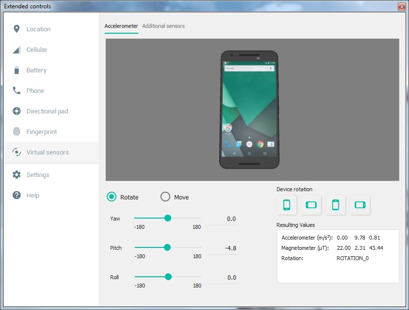Click the Location pin icon in sidebar
Viewport: 409px width, 310px height.
(17, 29)
